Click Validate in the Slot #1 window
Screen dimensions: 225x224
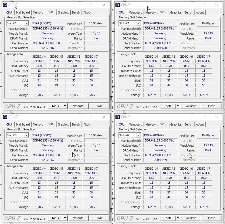(x=78, y=106)
